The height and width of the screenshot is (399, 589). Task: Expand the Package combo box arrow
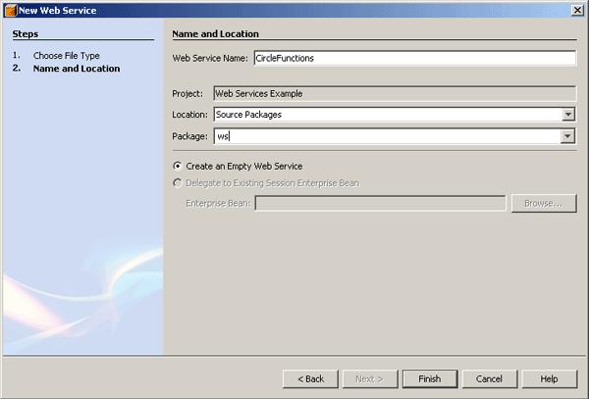click(567, 136)
